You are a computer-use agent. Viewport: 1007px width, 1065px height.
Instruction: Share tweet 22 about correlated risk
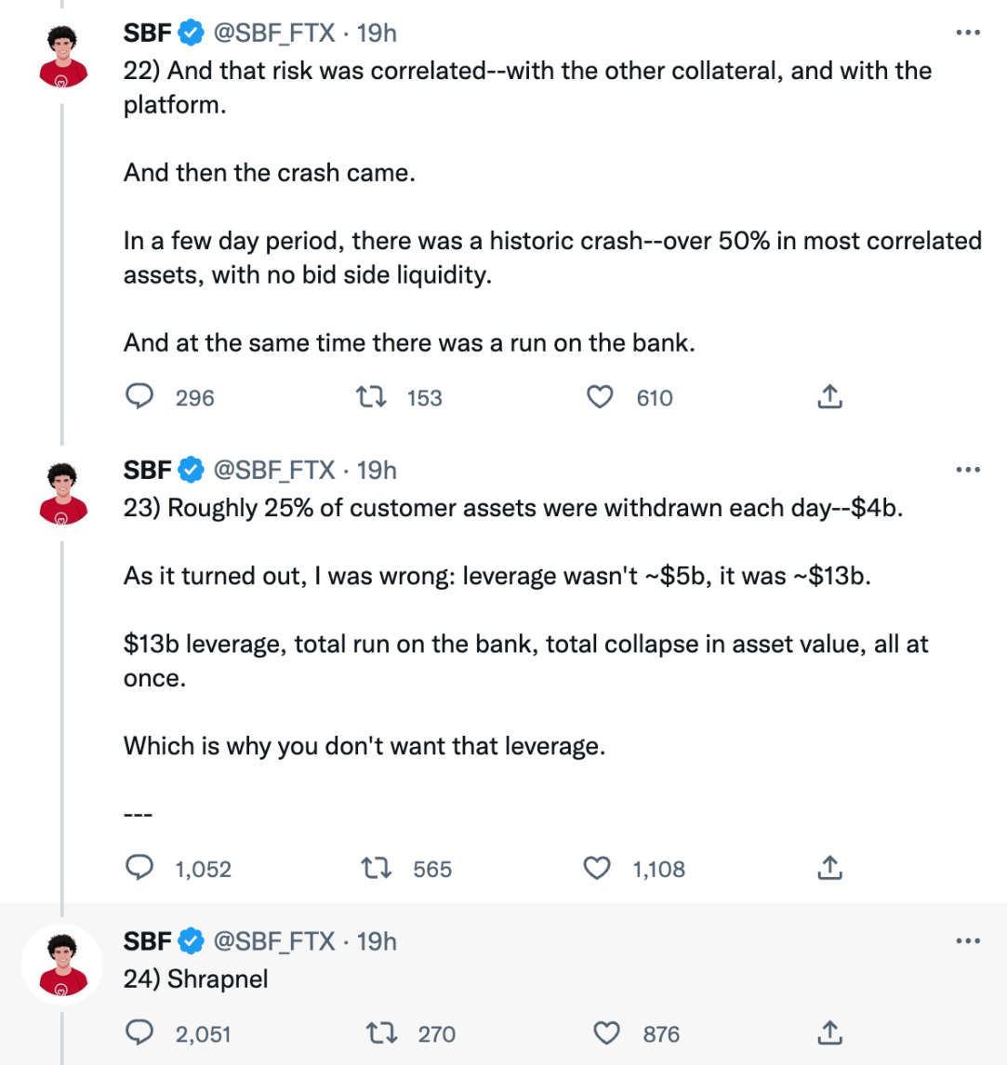[x=829, y=397]
